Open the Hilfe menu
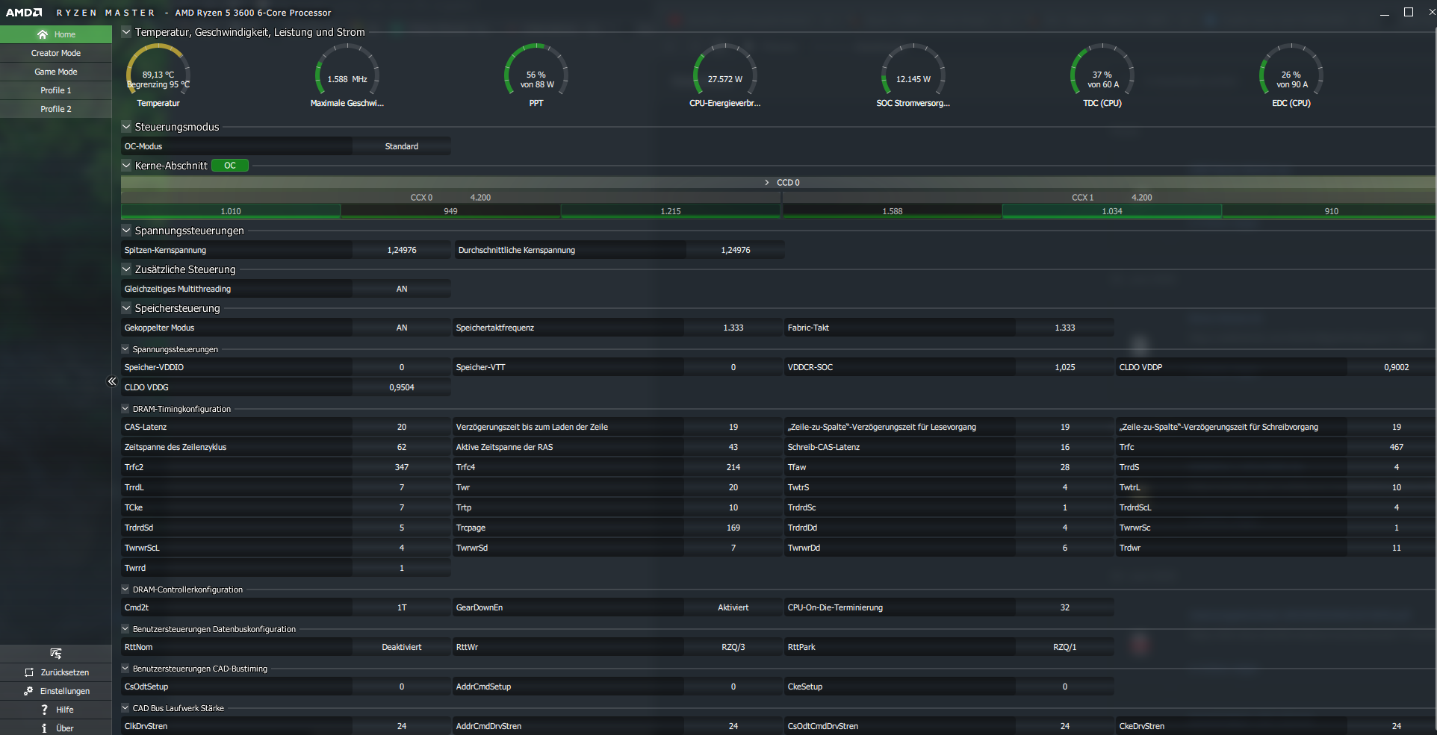 click(x=56, y=710)
